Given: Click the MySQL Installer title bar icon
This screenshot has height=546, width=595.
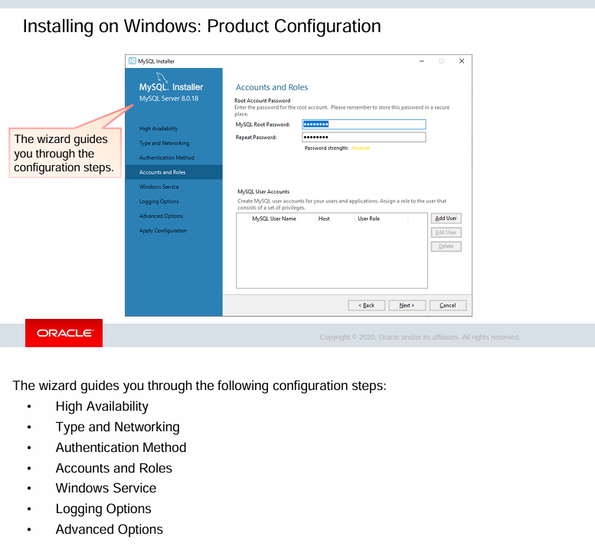Looking at the screenshot, I should tap(132, 61).
